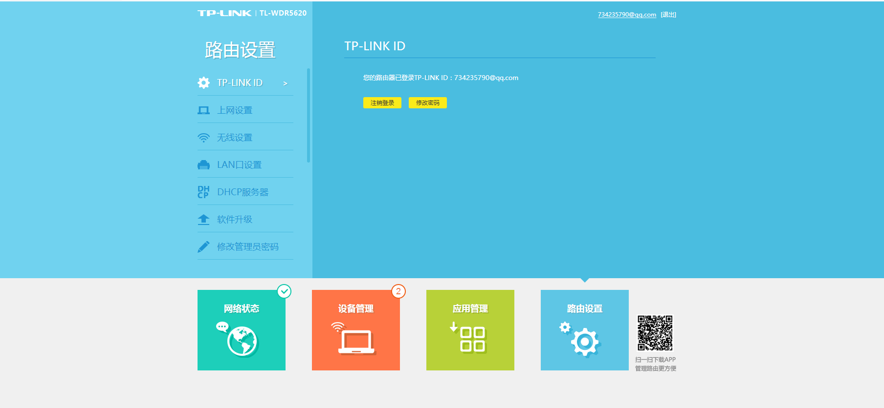Click the DHCP icon in sidebar
884x408 pixels.
(x=203, y=192)
